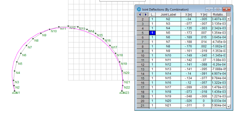The image size is (238, 116).
Task: Click the Y value -.095 for N13
Action: (204, 69)
